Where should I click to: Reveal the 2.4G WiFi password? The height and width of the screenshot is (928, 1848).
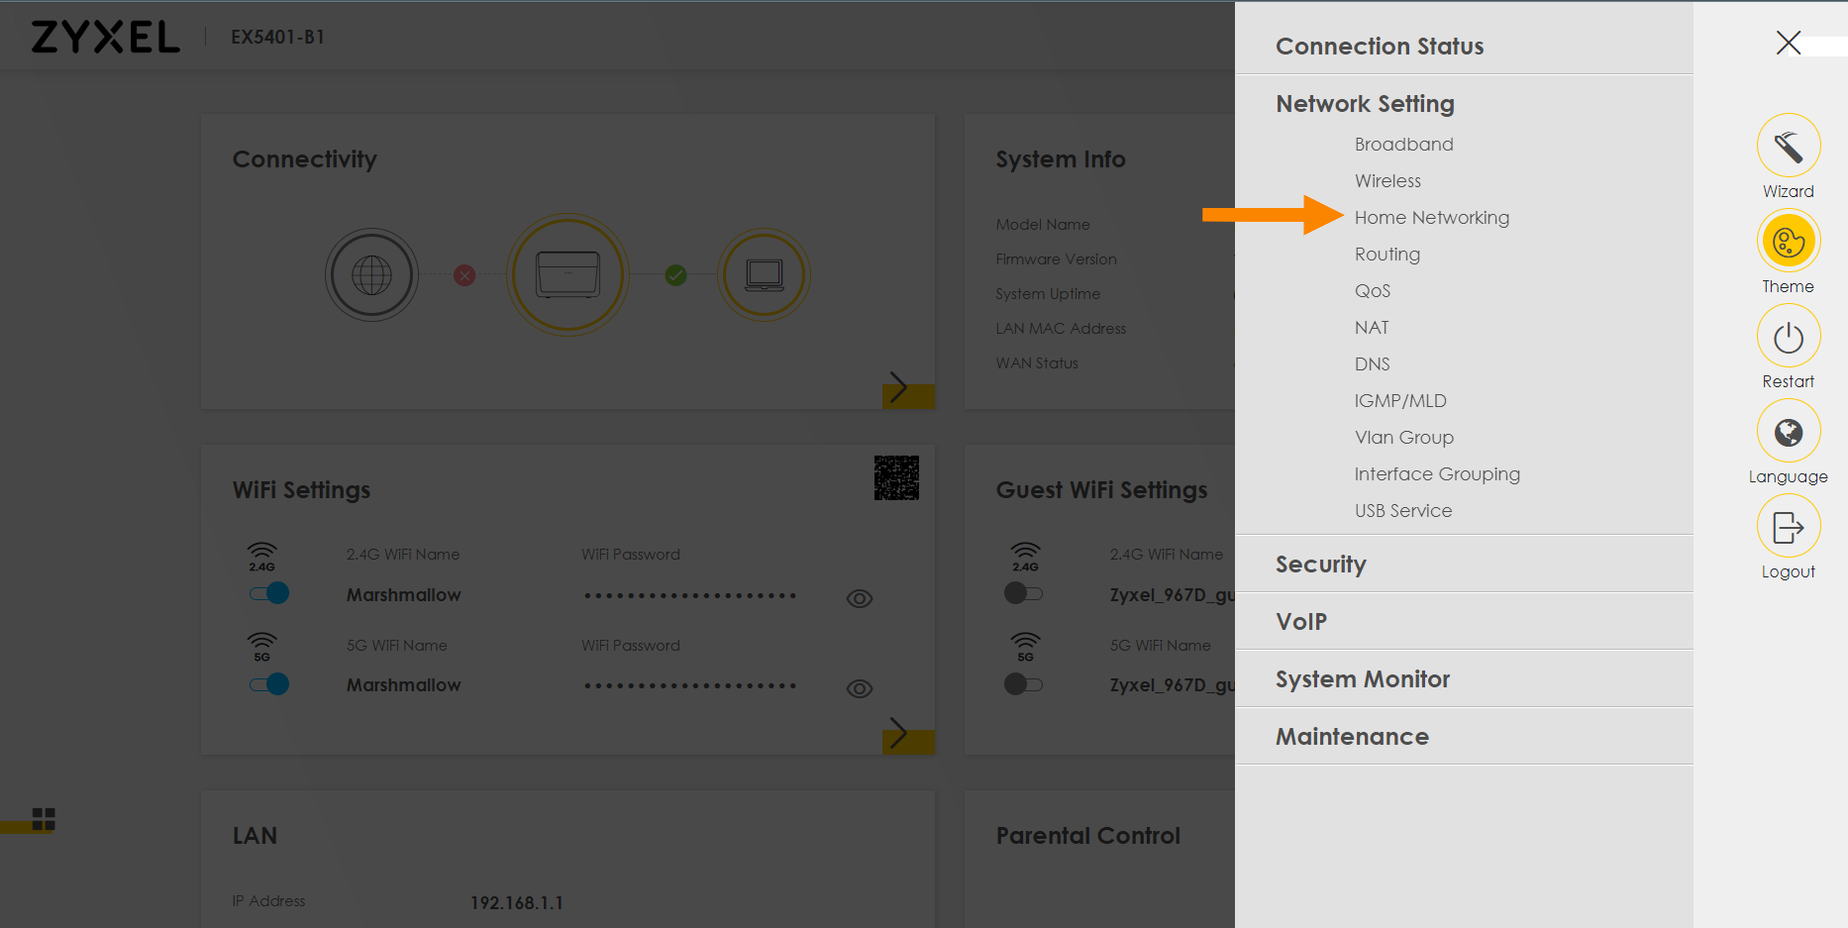click(x=859, y=598)
